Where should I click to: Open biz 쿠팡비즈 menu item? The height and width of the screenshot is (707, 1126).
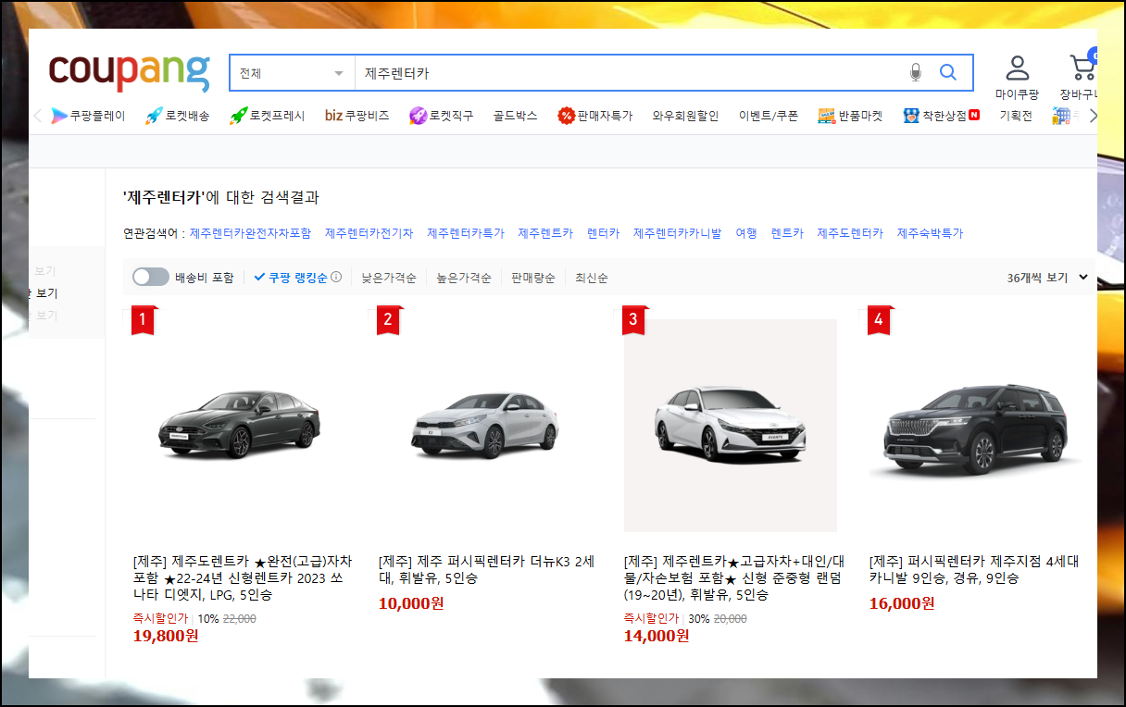point(357,116)
